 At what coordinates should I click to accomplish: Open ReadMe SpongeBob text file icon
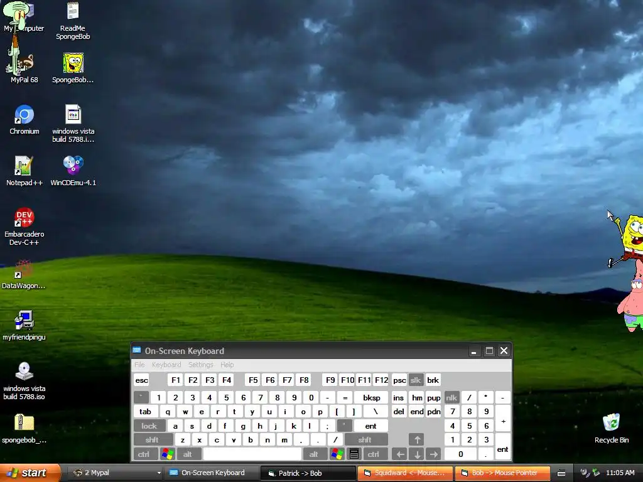coord(73,21)
